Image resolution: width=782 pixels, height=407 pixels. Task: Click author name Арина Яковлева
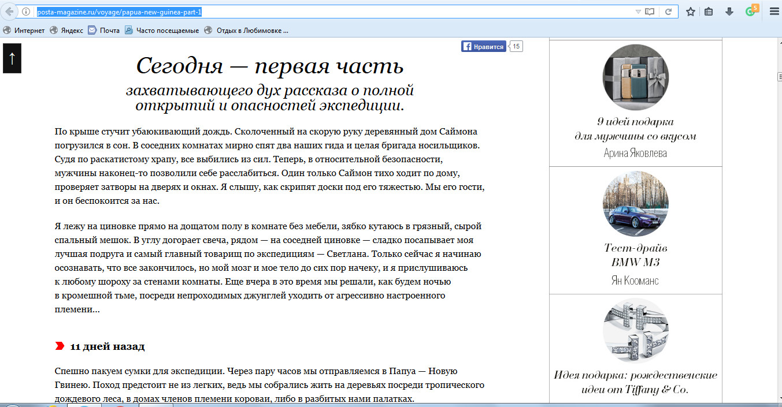pos(635,153)
